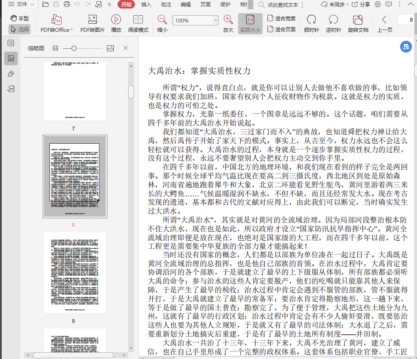
Task: Open the bookmarks outline sidebar icon
Action: pos(11,43)
